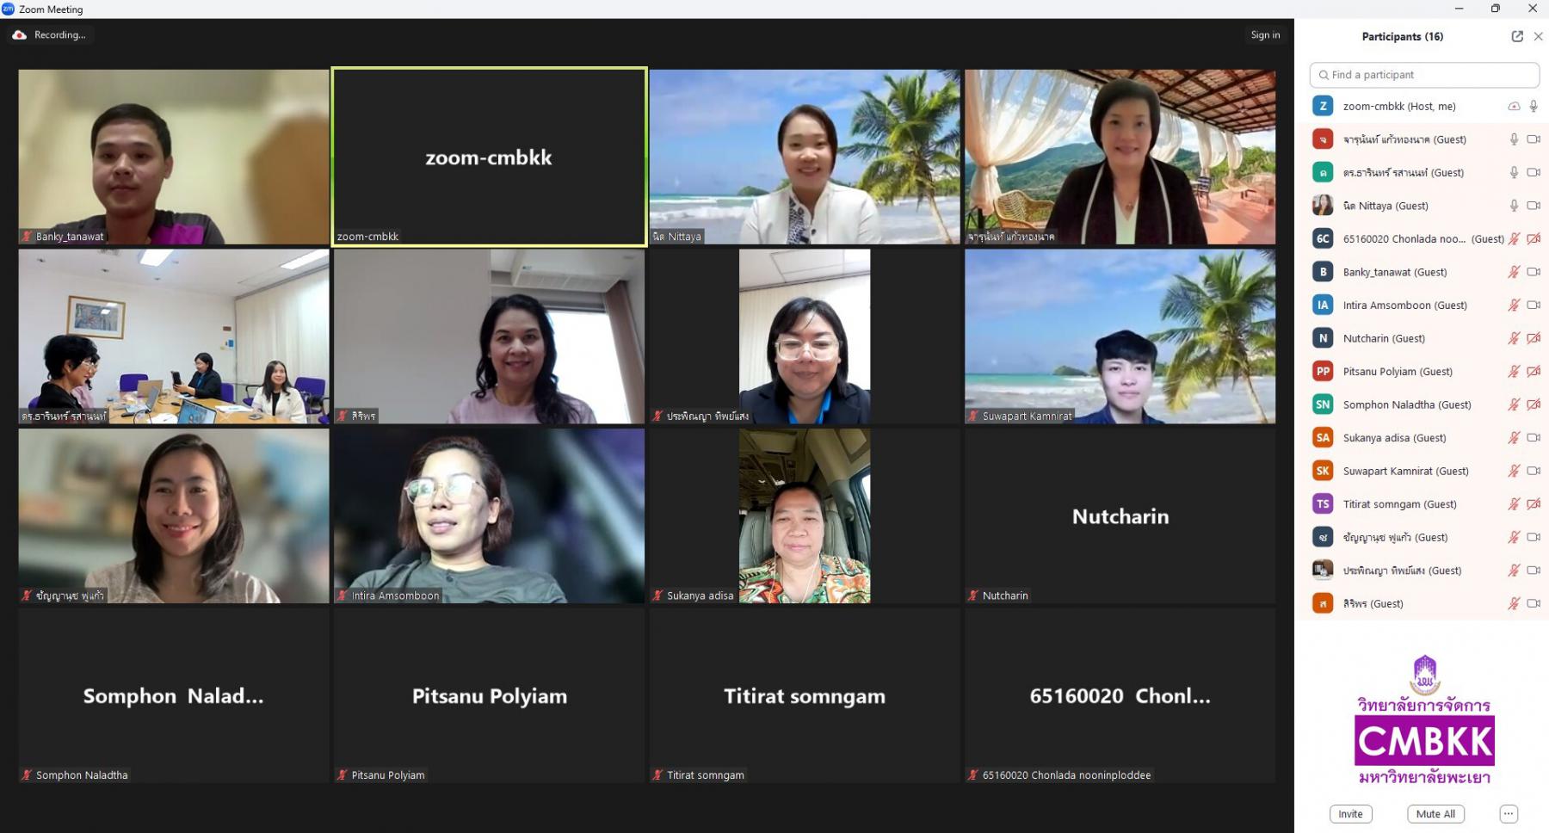Viewport: 1549px width, 833px height.
Task: Toggle mute for Pitsanu Polyiam in list
Action: (1514, 371)
